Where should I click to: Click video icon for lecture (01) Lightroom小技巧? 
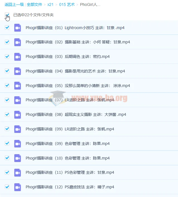pos(18,28)
